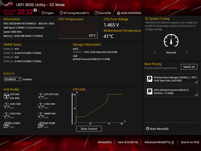Click the EZ System Tuning gauge icon
201x151 pixels.
pos(171,40)
